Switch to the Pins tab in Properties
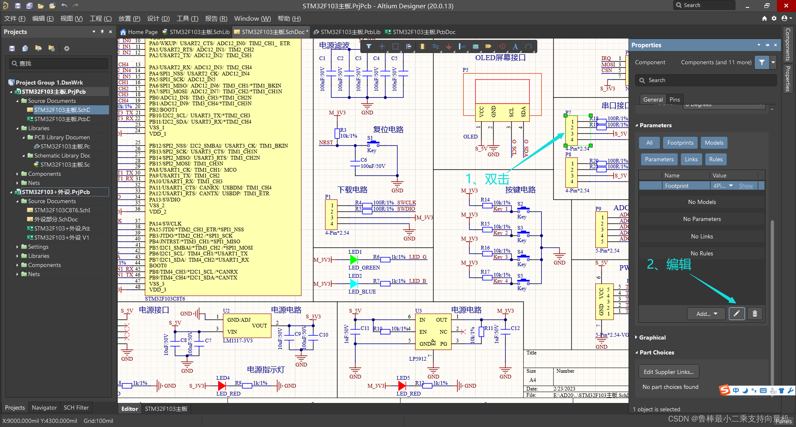 [x=675, y=99]
